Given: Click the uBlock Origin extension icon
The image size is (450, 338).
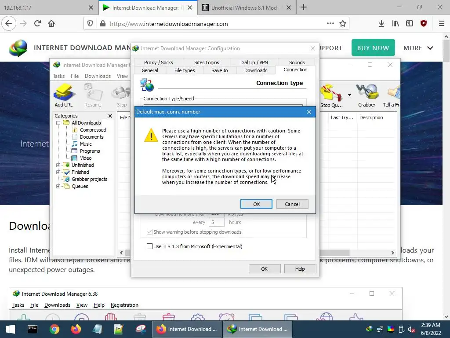Looking at the screenshot, I should tap(424, 24).
